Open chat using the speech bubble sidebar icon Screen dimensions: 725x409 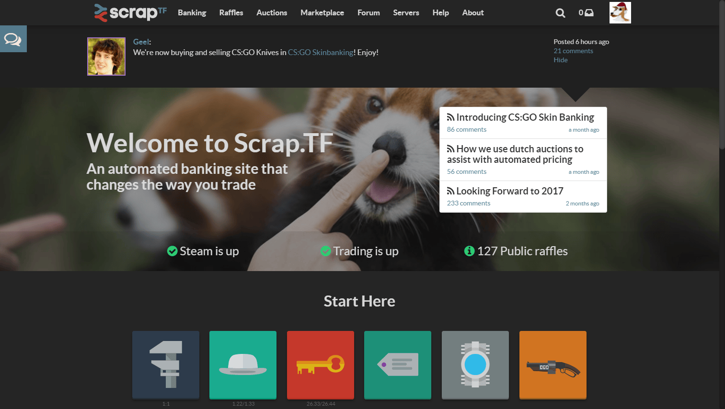(13, 38)
